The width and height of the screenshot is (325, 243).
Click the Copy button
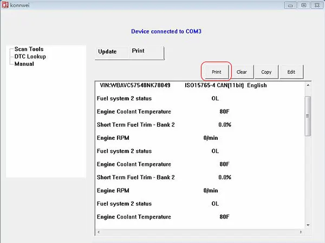[x=266, y=72]
